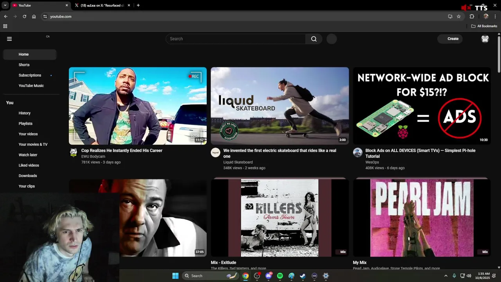The width and height of the screenshot is (501, 282).
Task: Click the browser home icon
Action: click(x=34, y=16)
